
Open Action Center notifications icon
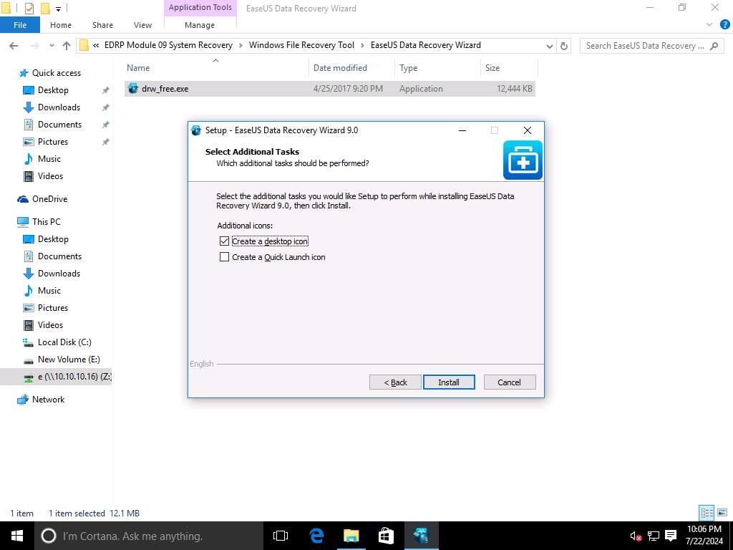(671, 536)
